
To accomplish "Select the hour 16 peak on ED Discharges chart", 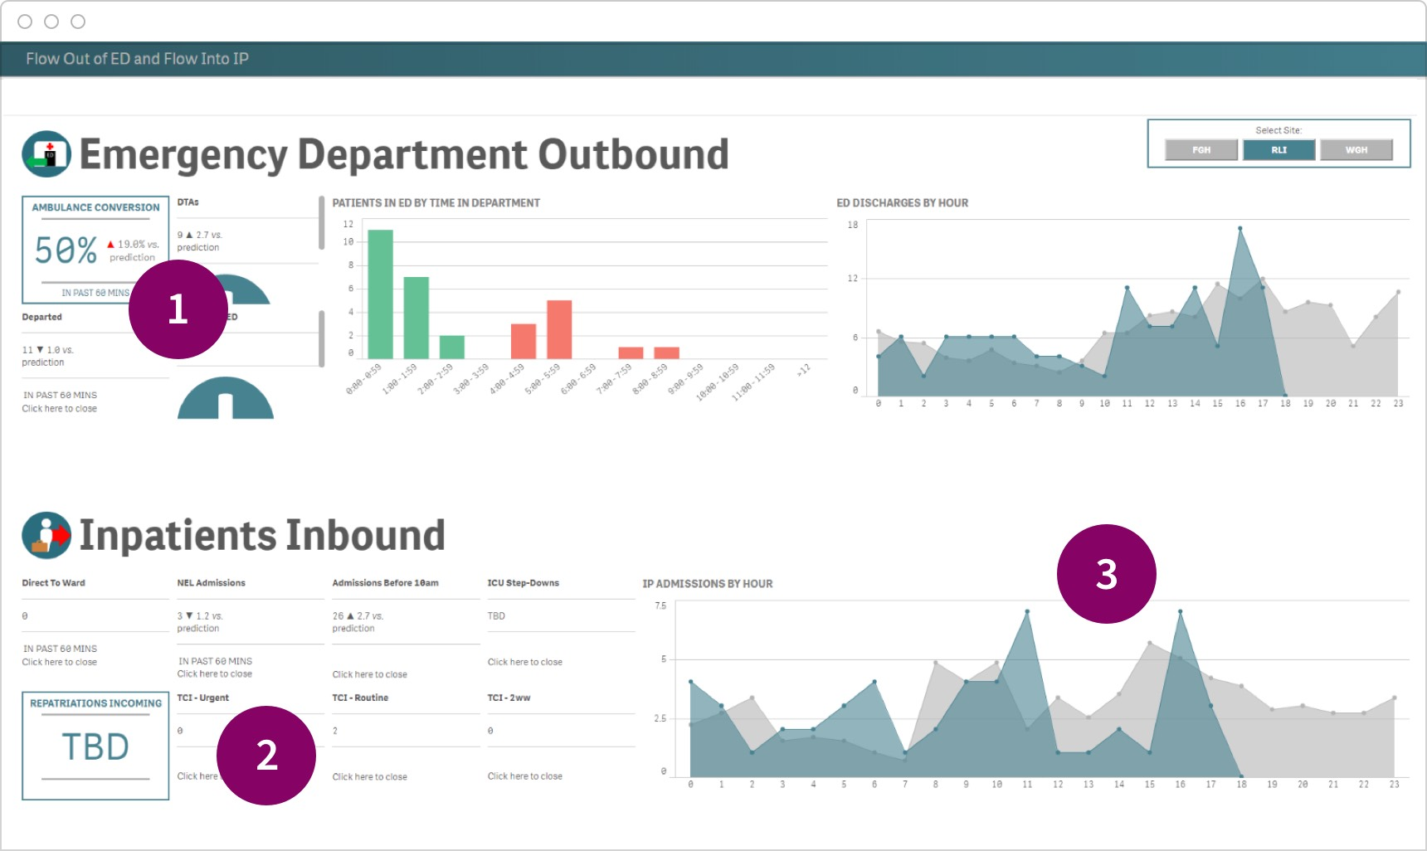I will [x=1239, y=229].
